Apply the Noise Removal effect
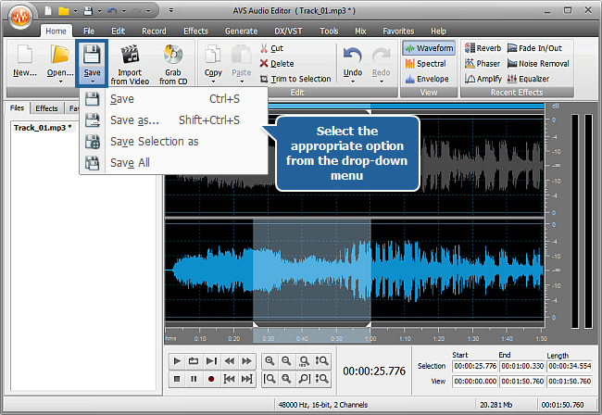 tap(538, 64)
